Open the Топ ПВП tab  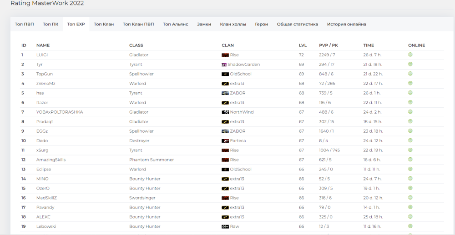coord(25,25)
